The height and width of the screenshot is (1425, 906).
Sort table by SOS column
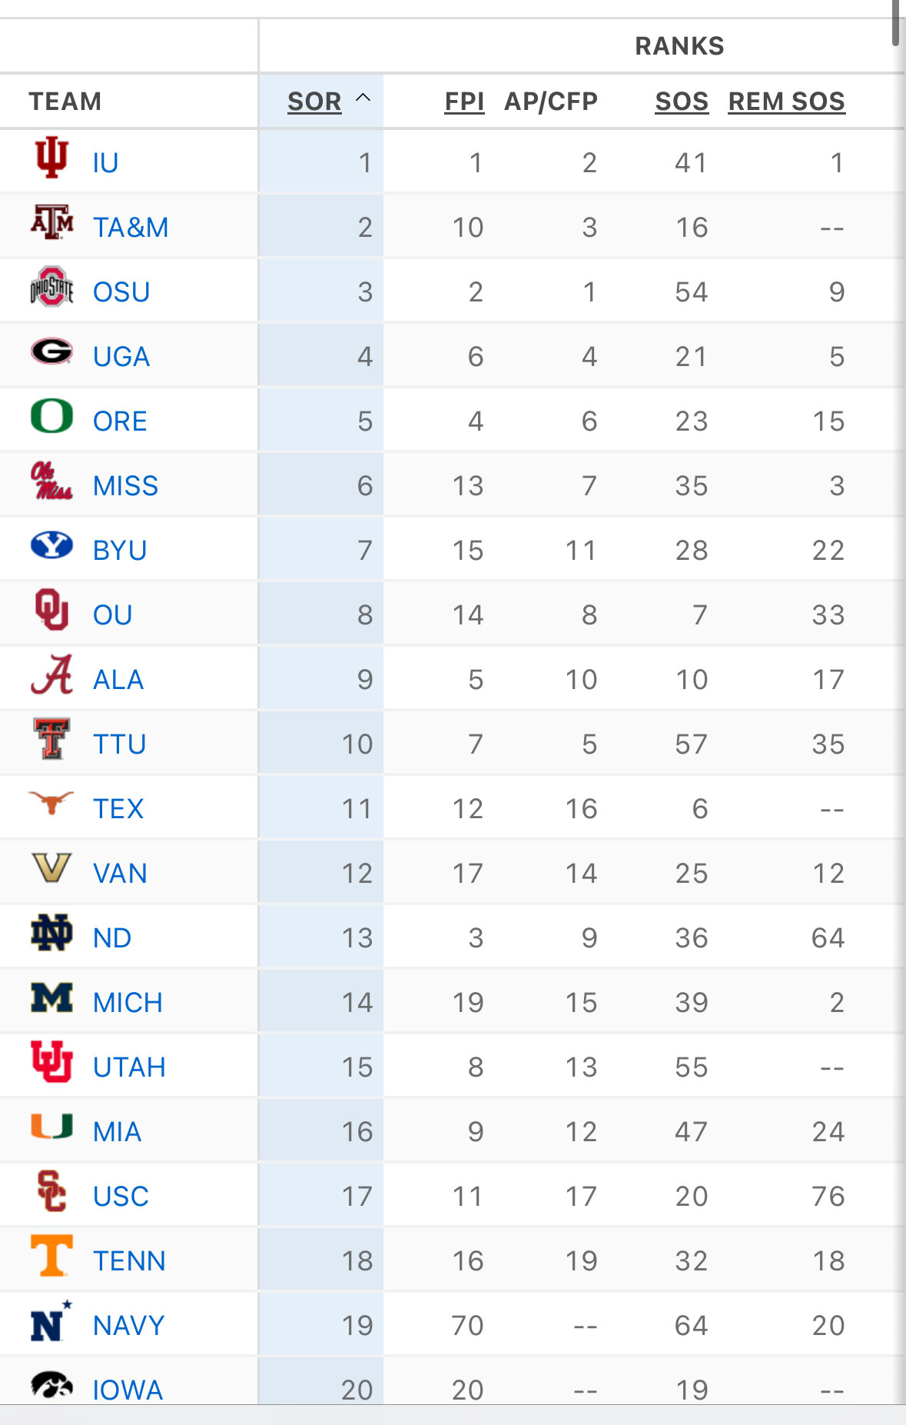coord(682,102)
